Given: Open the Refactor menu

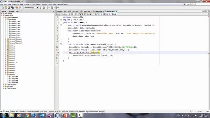Looking at the screenshot, I should 29,4.
